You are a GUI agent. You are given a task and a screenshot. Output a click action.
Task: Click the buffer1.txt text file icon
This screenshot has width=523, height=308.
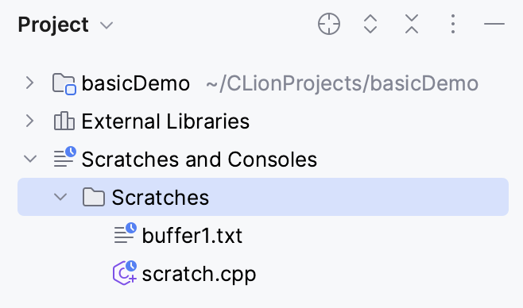[125, 233]
